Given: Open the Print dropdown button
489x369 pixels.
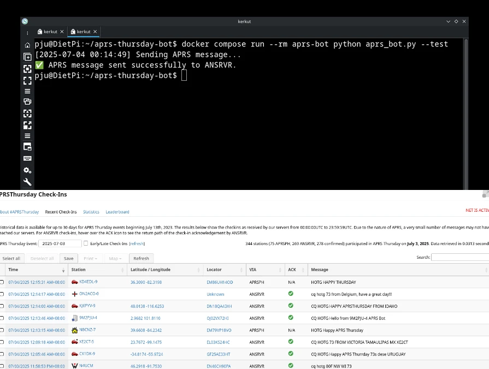Looking at the screenshot, I should point(91,258).
